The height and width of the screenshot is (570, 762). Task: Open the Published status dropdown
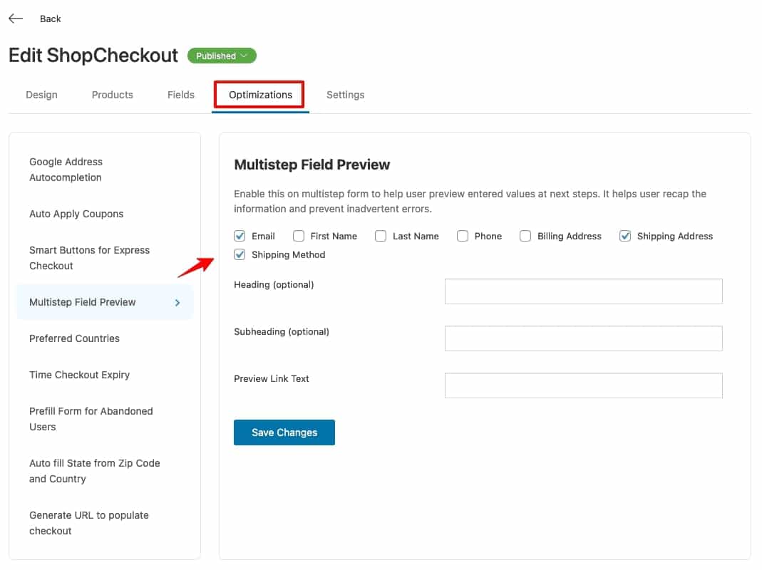pyautogui.click(x=222, y=55)
